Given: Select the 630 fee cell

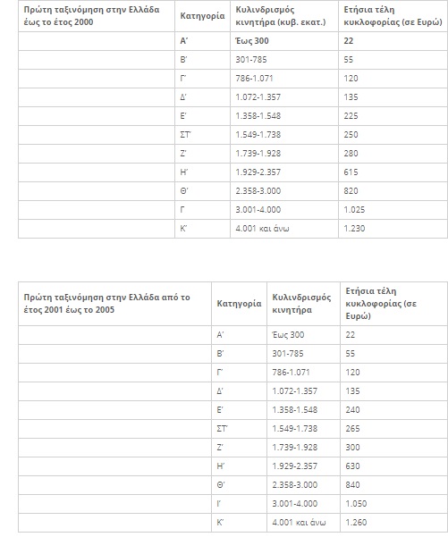Looking at the screenshot, I should click(x=393, y=466).
